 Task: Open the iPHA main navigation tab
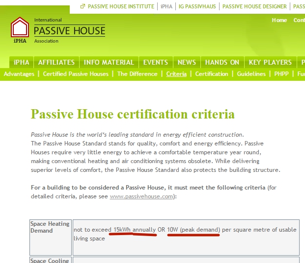pyautogui.click(x=22, y=62)
